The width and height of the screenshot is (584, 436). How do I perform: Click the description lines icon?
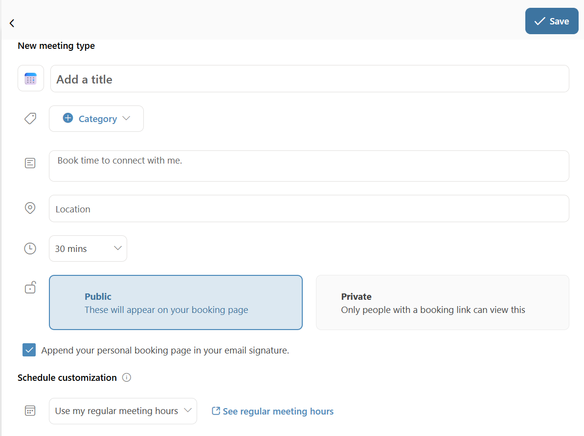coord(30,163)
